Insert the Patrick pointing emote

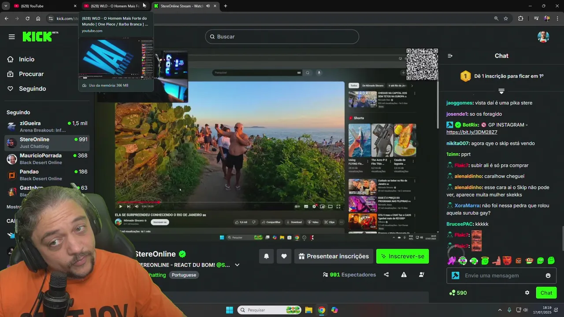[496, 261]
